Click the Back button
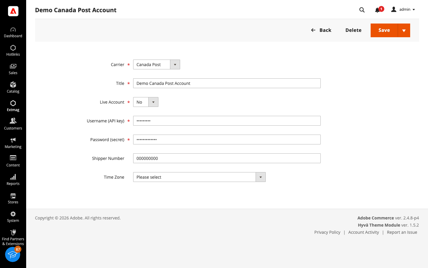 click(x=321, y=30)
